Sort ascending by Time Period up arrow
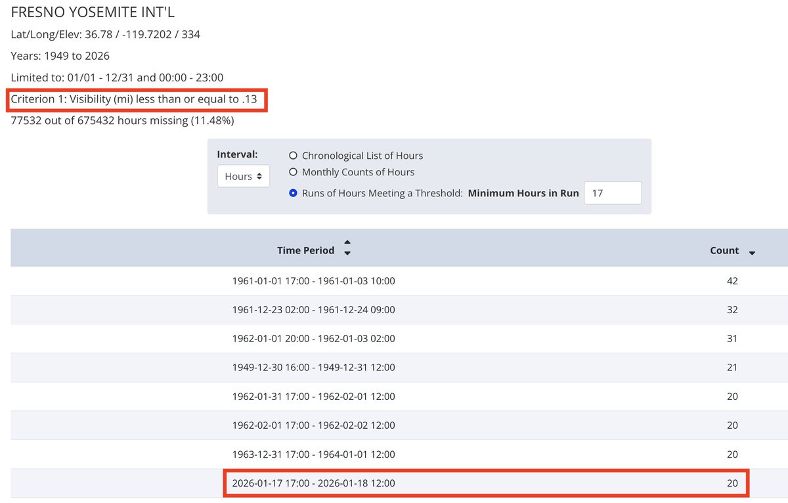788x503 pixels. pyautogui.click(x=347, y=244)
